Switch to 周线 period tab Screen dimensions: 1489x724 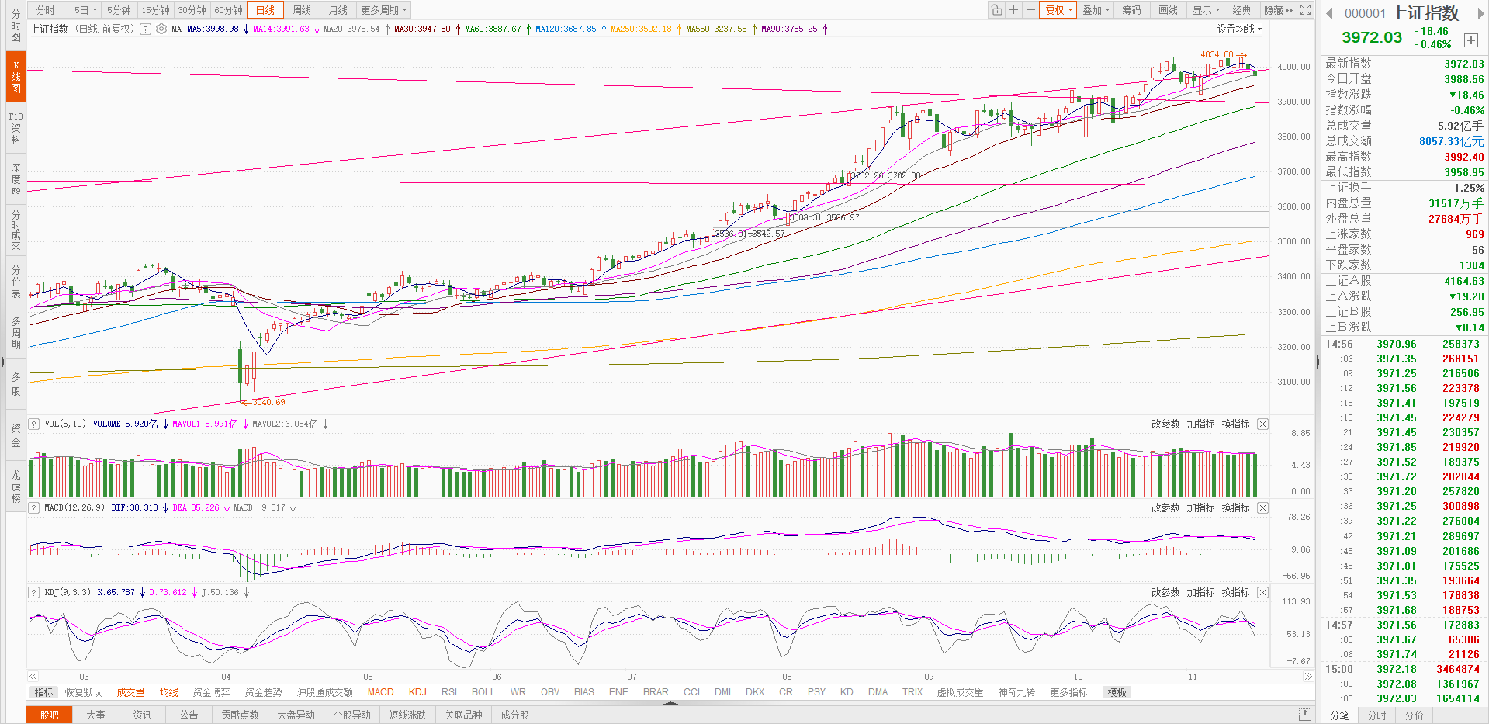[302, 10]
